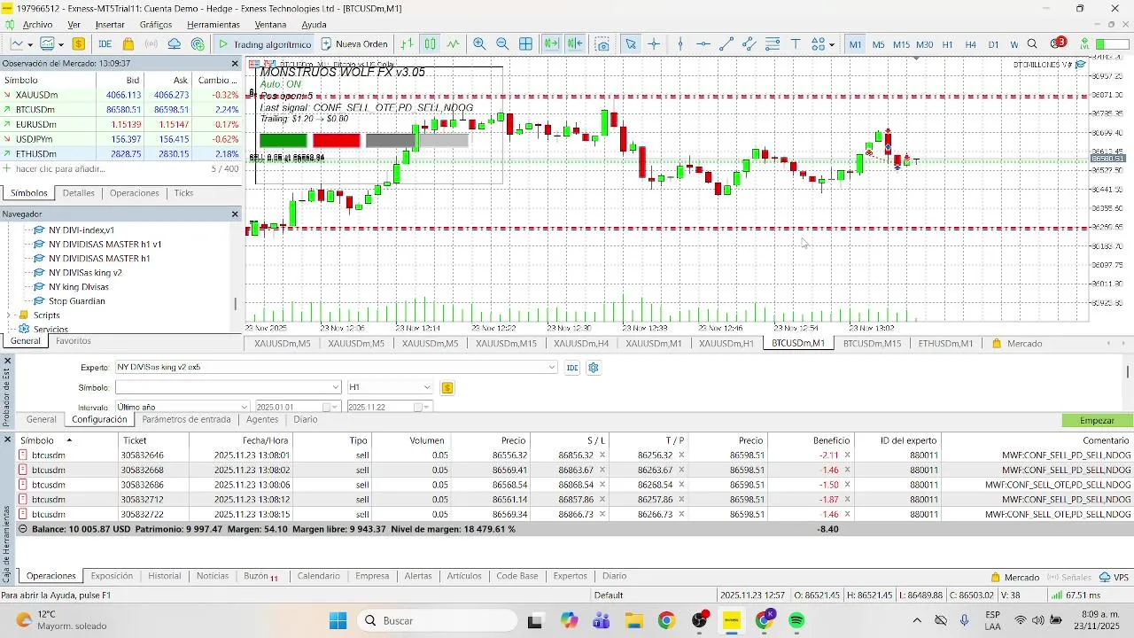The width and height of the screenshot is (1134, 638).
Task: Draw a vertical line on chart
Action: (x=680, y=43)
